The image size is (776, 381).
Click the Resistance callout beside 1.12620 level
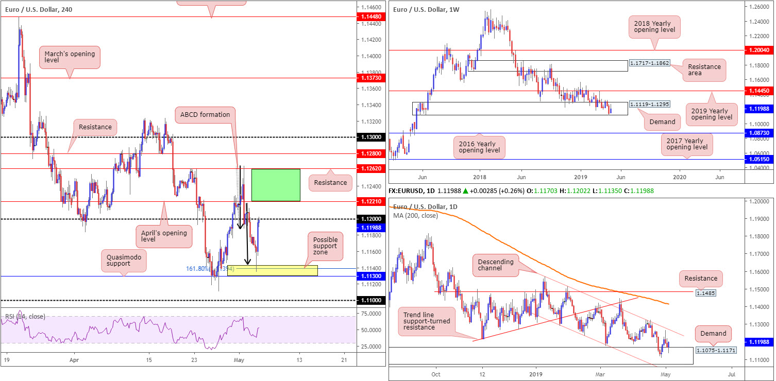click(330, 182)
